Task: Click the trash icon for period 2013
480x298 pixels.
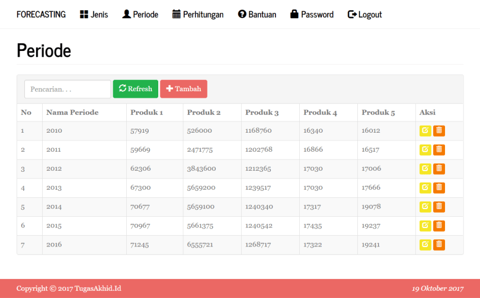Action: coord(439,188)
